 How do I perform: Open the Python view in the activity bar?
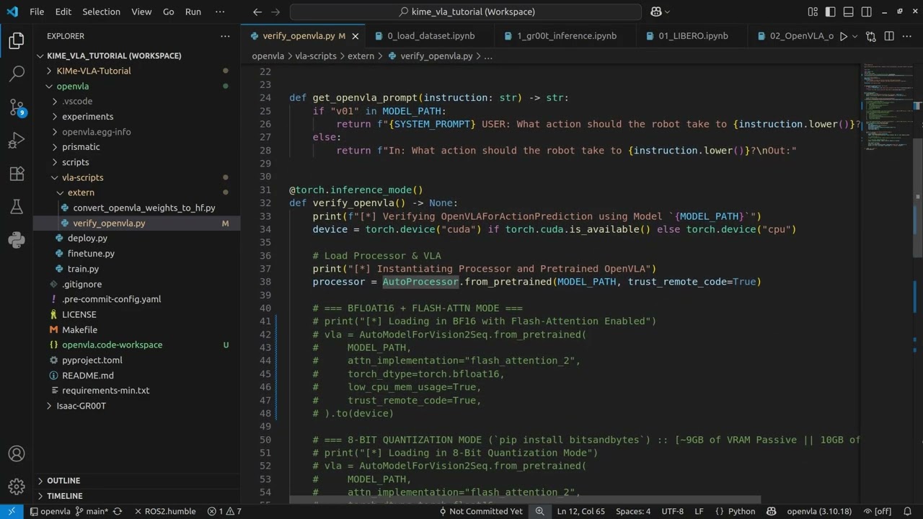[x=17, y=240]
